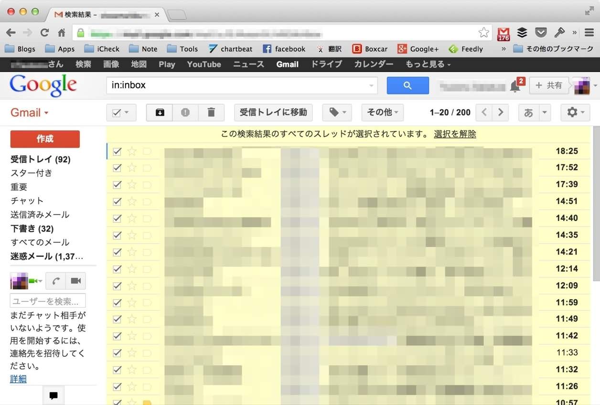The width and height of the screenshot is (600, 405).
Task: Uncheck the 11:42 email checkbox
Action: coord(117,336)
